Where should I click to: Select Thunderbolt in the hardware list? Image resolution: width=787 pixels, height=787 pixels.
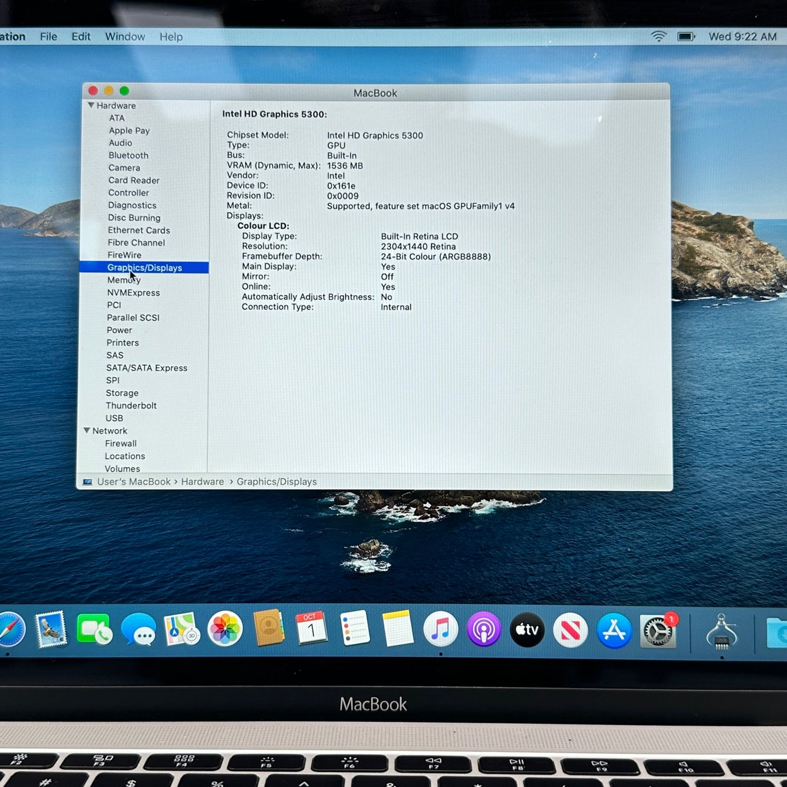pyautogui.click(x=131, y=406)
